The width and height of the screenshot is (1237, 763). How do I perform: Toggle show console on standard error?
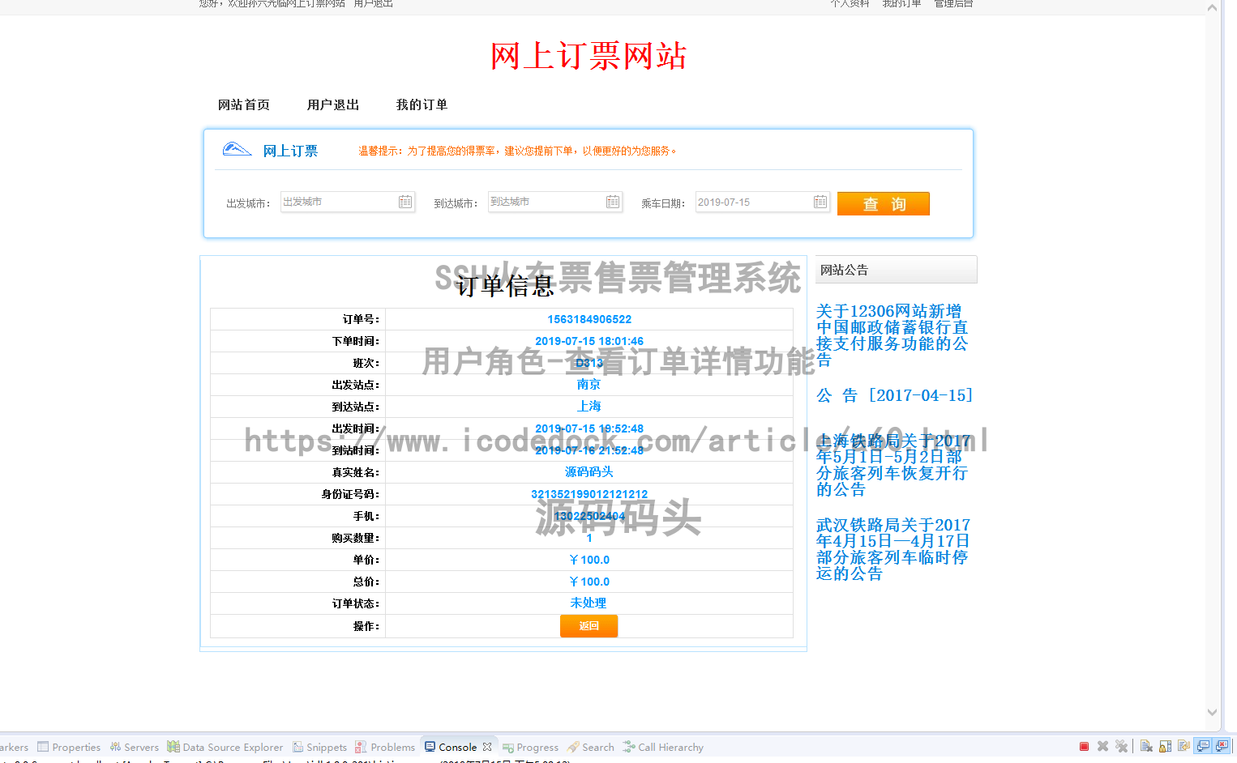click(1222, 746)
